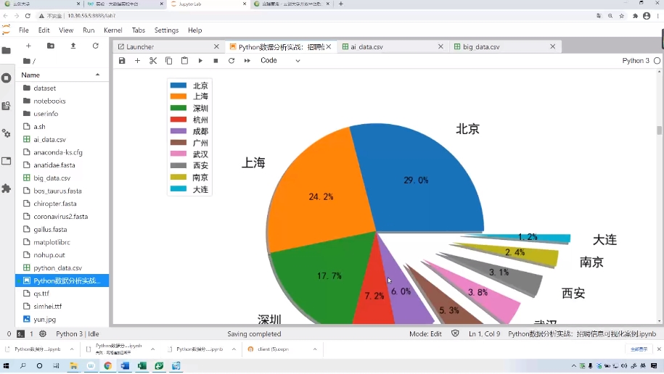This screenshot has width=664, height=374.
Task: Close the big_data.csv tab
Action: tap(552, 46)
